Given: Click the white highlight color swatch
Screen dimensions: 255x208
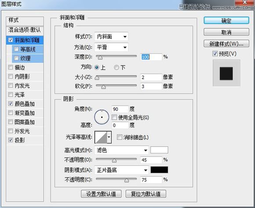Looking at the screenshot, I should click(159, 150).
